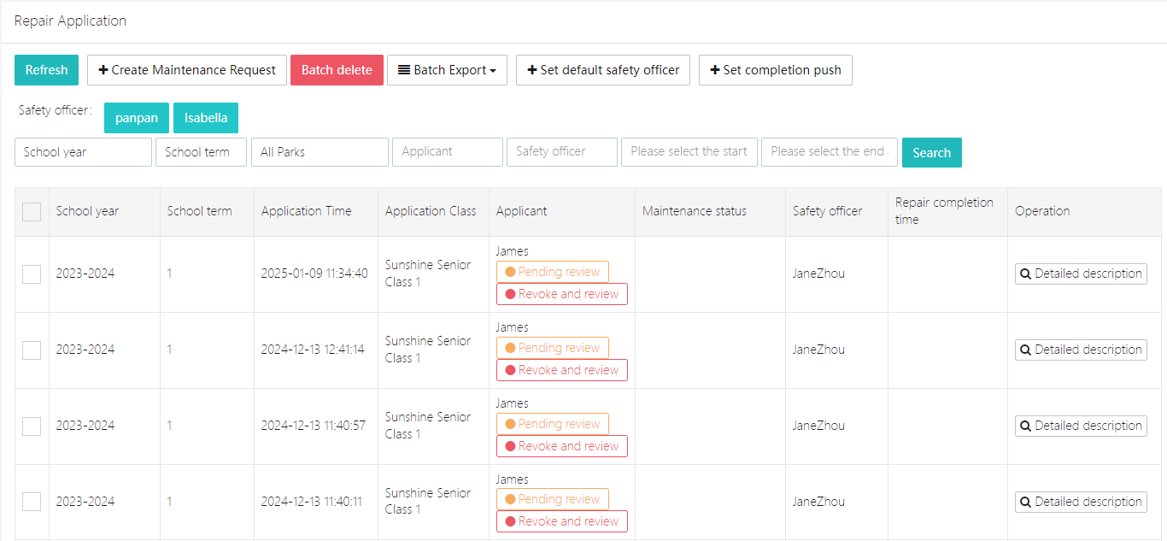
Task: Click Pending review on the 2025-01-09 row
Action: [x=552, y=272]
